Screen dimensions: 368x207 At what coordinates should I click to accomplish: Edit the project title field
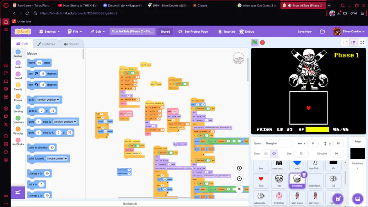[132, 31]
